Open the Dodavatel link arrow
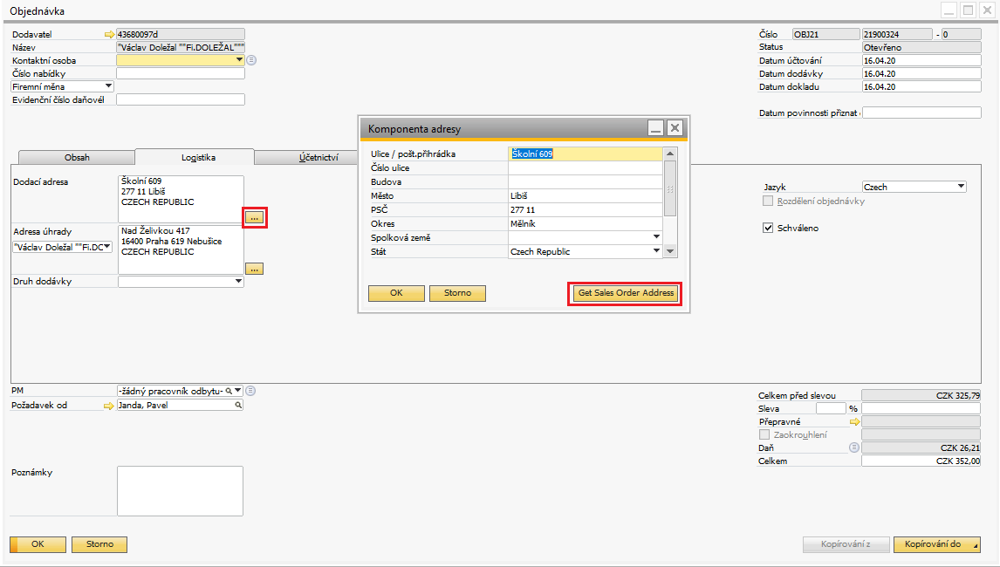 (109, 34)
